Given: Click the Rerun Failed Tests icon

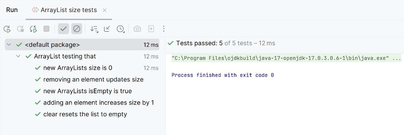Looking at the screenshot, I should point(20,29).
